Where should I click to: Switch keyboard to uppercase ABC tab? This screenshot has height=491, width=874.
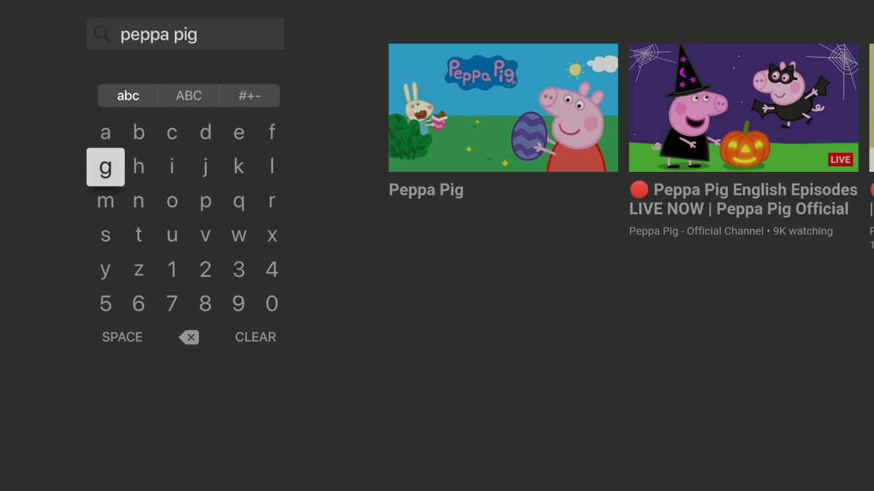point(189,95)
